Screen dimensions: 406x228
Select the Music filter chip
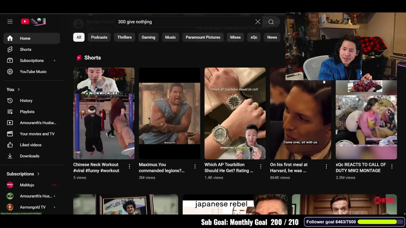pos(170,37)
